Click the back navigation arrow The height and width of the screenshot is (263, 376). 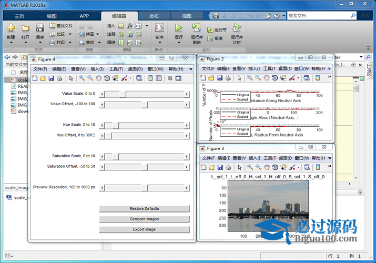pos(7,57)
